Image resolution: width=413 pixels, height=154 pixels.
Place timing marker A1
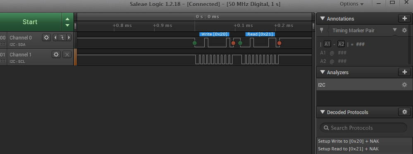pos(327,44)
